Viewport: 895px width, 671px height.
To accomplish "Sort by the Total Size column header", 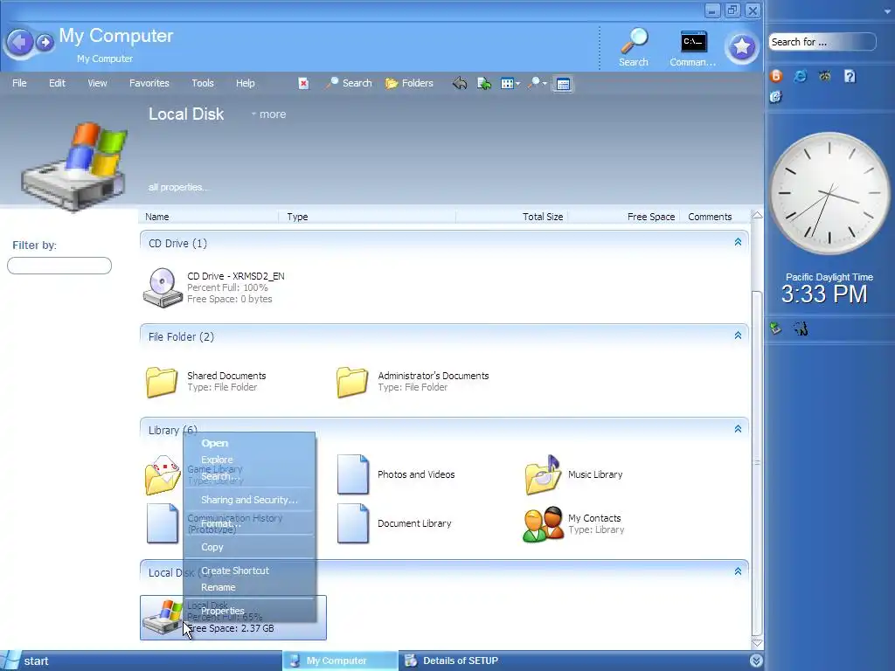I will [x=512, y=217].
